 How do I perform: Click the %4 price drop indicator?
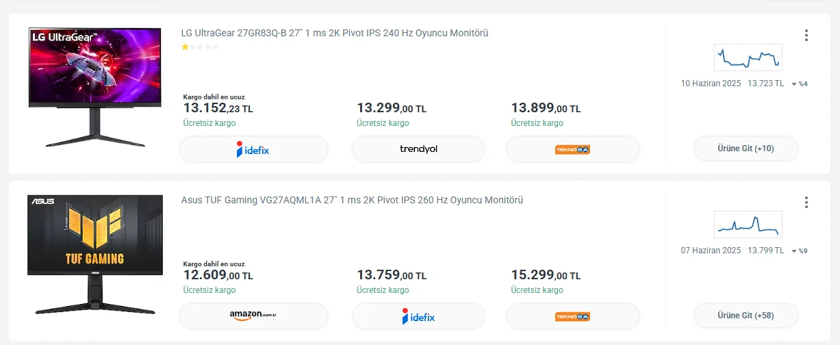click(800, 84)
